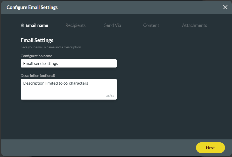The height and width of the screenshot is (157, 232).
Task: Click the checkmark icon beside Email name
Action: [23, 25]
